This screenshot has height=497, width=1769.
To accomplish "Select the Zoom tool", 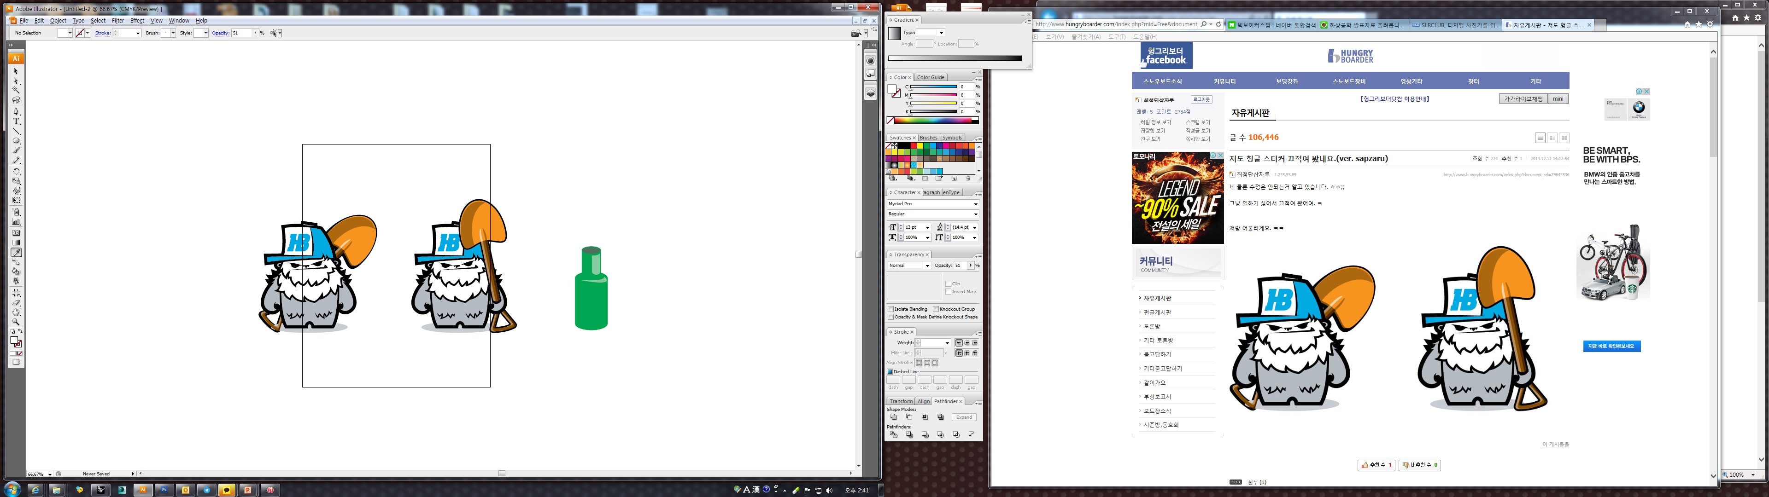I will 16,322.
